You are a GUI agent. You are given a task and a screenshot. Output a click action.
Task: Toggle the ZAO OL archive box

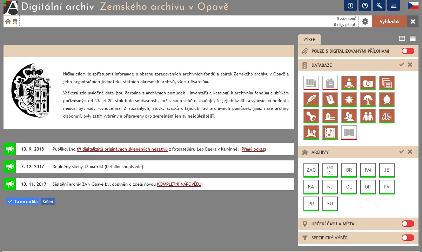tap(330, 170)
